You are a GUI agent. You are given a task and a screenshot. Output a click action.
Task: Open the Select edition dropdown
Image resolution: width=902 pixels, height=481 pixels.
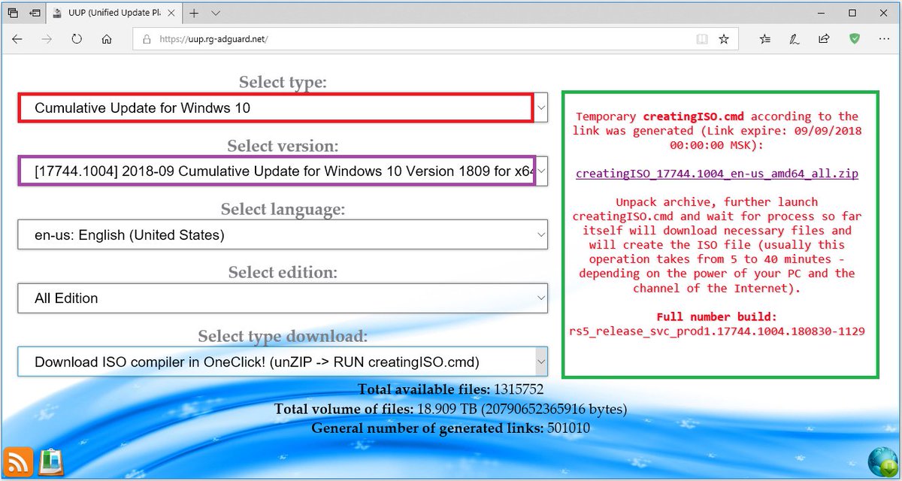(x=283, y=298)
